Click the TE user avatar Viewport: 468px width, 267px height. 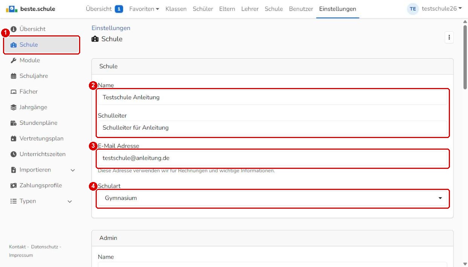pos(413,9)
